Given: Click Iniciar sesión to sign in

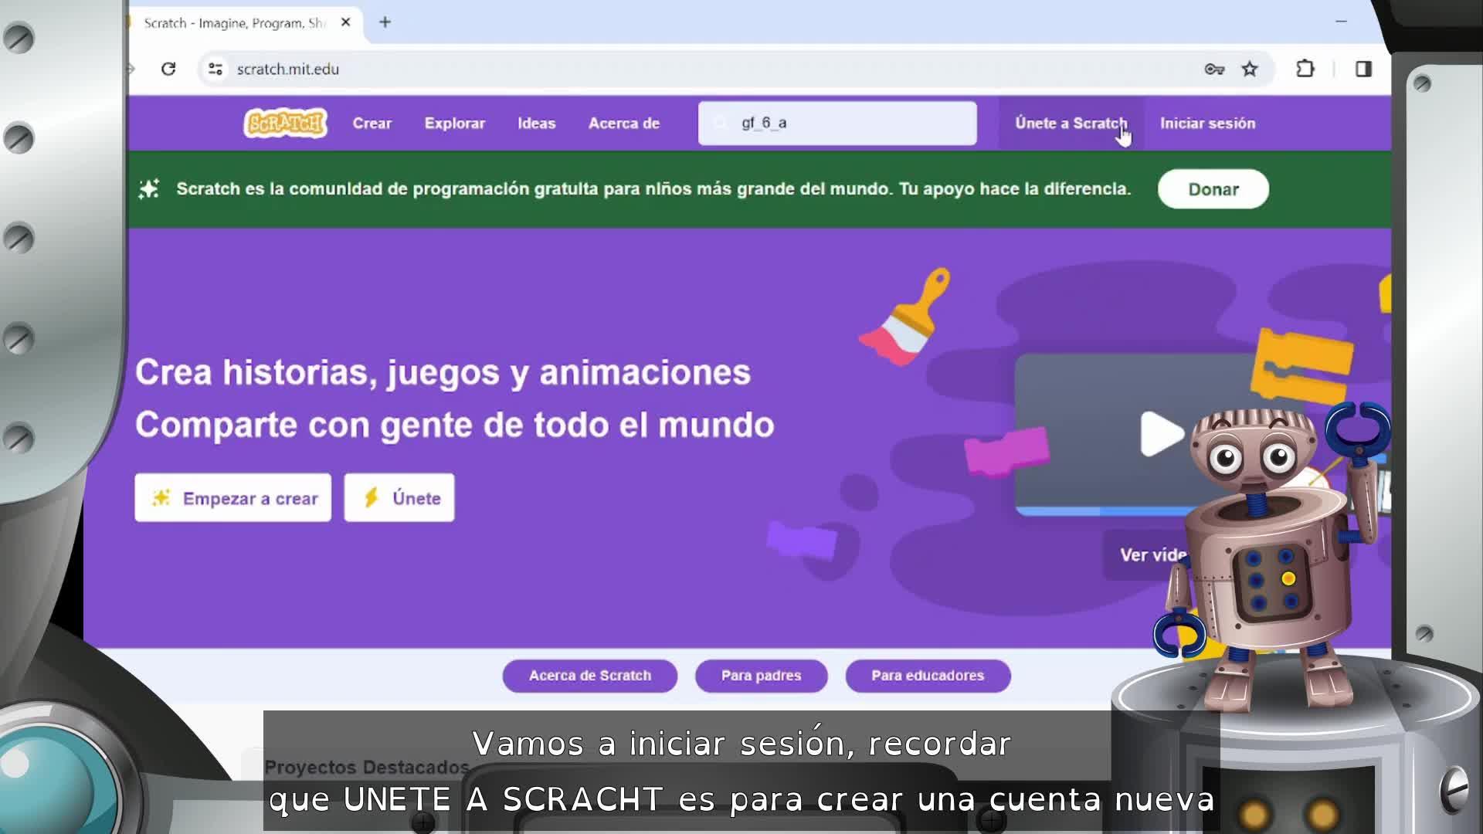Looking at the screenshot, I should point(1207,124).
